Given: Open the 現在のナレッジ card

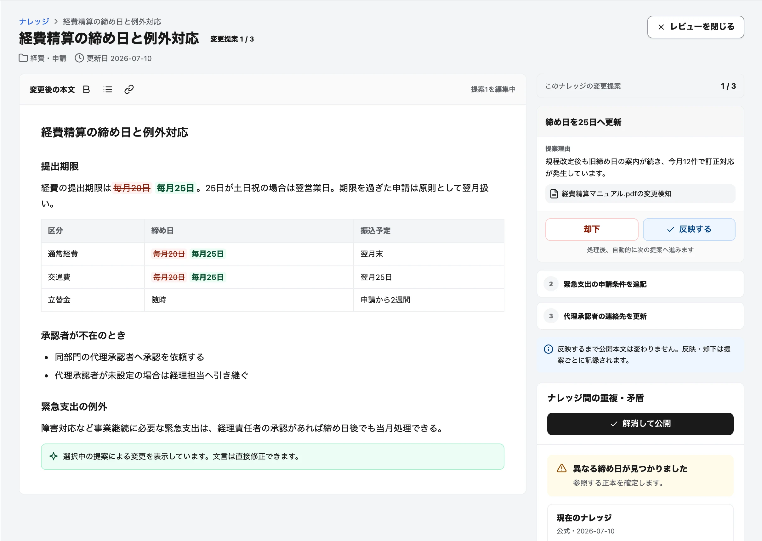Looking at the screenshot, I should coord(640,523).
